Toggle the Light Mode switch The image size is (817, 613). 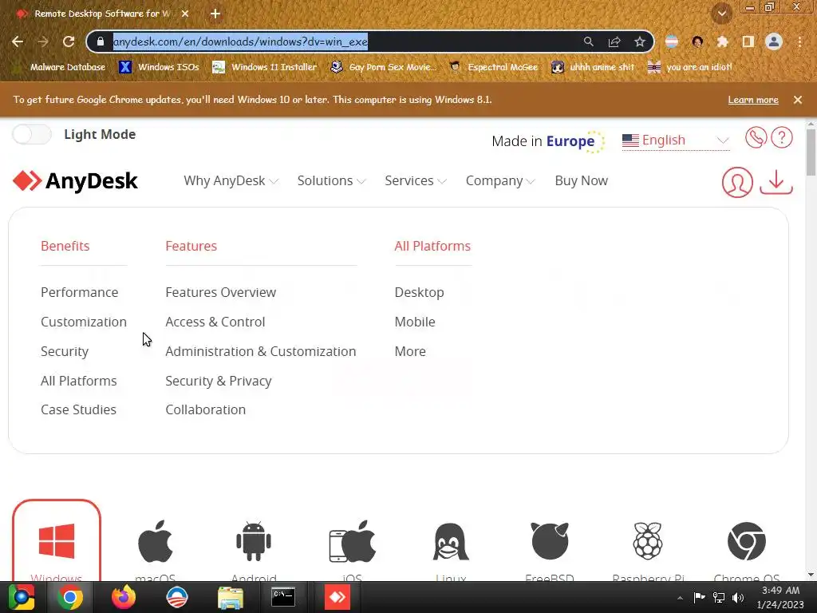pyautogui.click(x=32, y=134)
